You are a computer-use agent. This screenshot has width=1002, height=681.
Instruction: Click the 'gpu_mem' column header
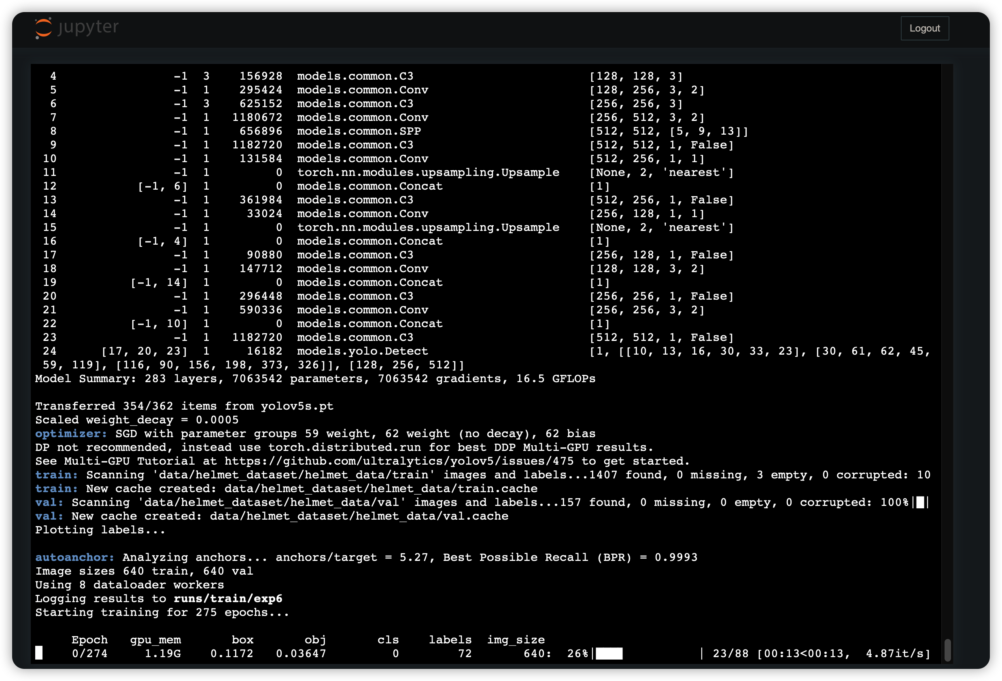tap(156, 640)
